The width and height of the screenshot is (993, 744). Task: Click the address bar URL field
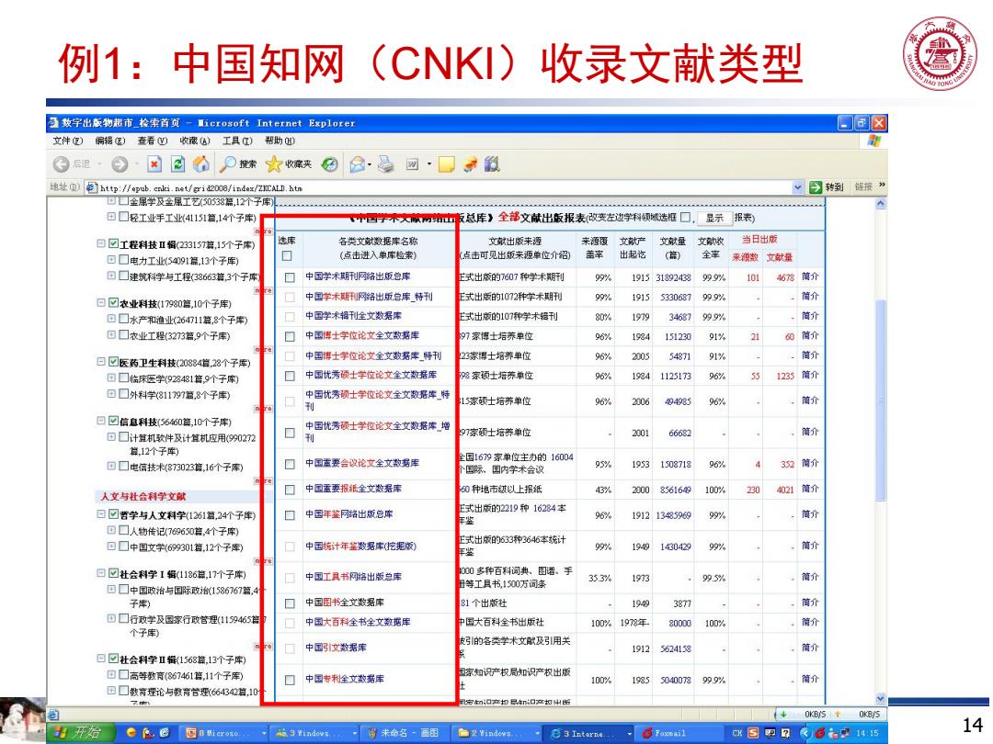click(x=445, y=187)
